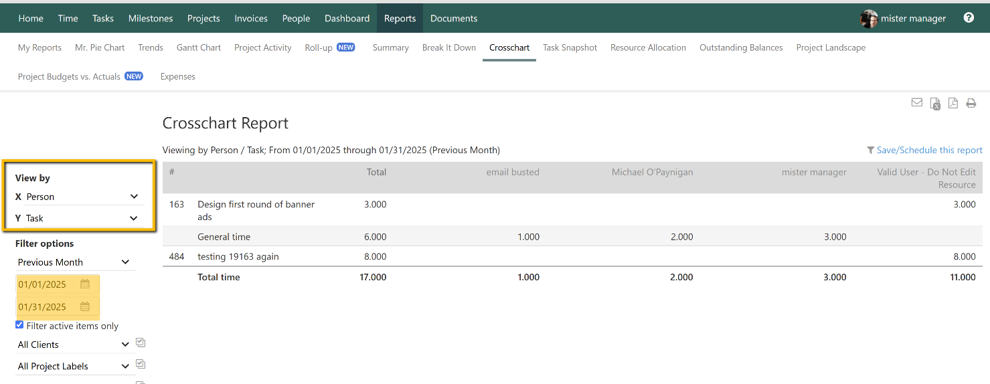Open the Previous Month date range dropdown

click(74, 262)
